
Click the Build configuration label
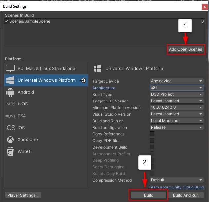tap(110, 128)
